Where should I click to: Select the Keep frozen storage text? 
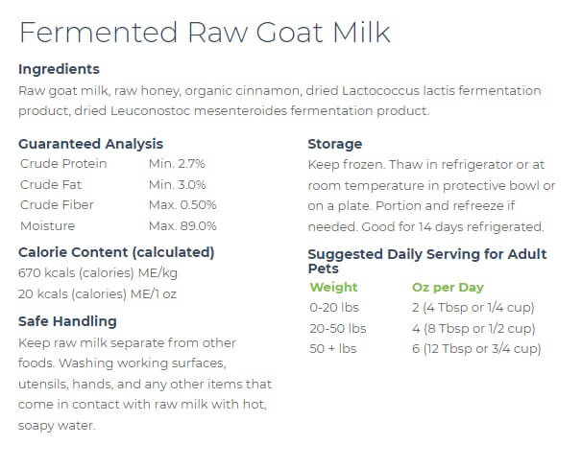click(x=431, y=196)
